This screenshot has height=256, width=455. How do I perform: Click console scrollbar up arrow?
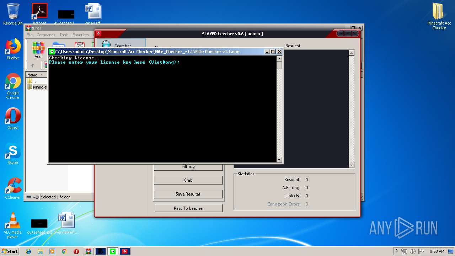[x=279, y=59]
